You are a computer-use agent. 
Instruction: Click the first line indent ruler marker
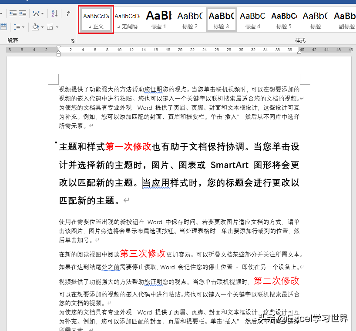coord(59,47)
